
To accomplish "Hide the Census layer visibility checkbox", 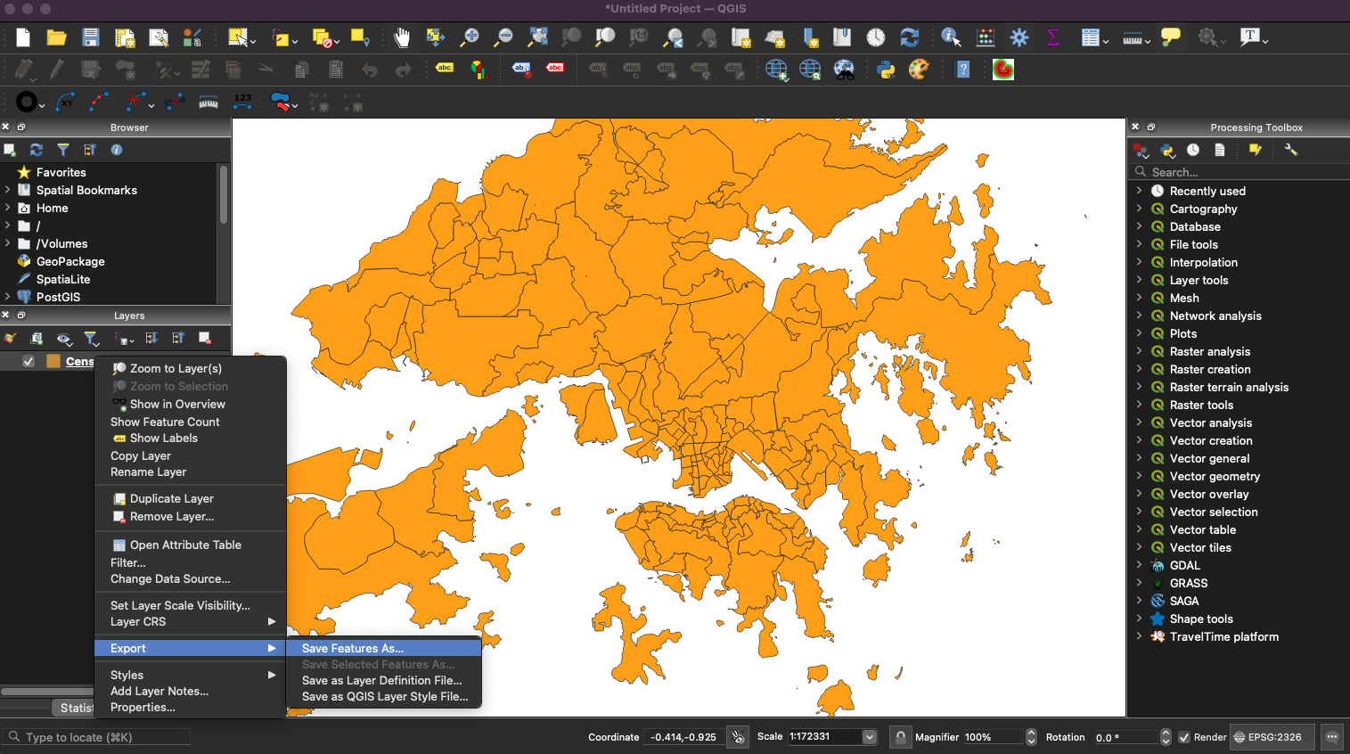I will pos(28,361).
